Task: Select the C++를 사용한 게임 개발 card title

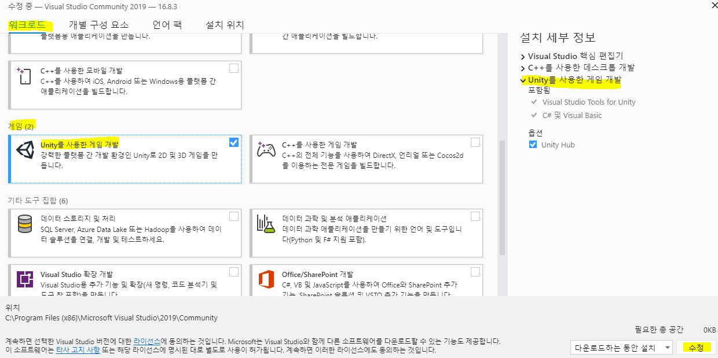Action: click(320, 145)
